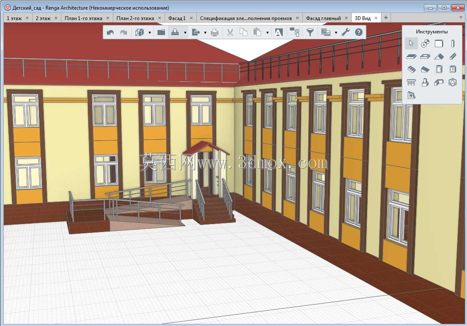Expand the Save dropdown arrow
This screenshot has width=467, height=326.
tap(185, 33)
